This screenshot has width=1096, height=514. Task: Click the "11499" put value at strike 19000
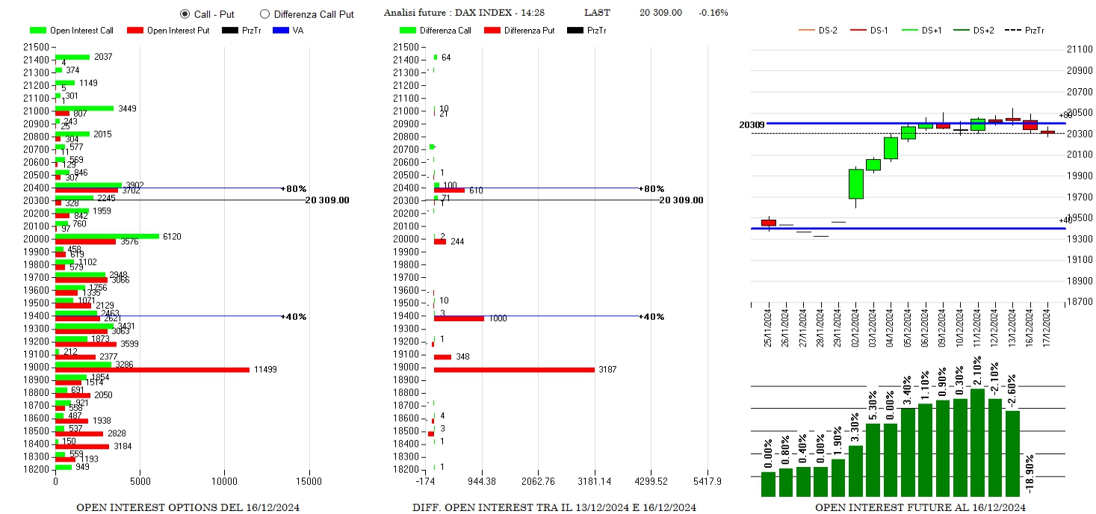point(265,370)
